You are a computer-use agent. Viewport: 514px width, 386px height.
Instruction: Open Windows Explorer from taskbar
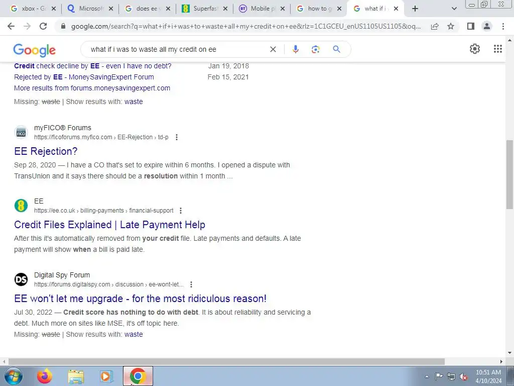[x=76, y=376]
